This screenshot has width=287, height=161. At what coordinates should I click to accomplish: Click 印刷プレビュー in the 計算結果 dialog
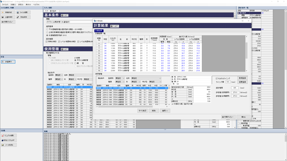tap(228, 117)
